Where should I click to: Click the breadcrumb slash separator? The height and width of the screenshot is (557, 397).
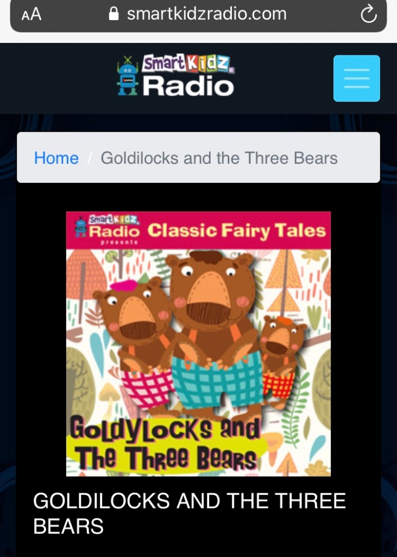(90, 158)
